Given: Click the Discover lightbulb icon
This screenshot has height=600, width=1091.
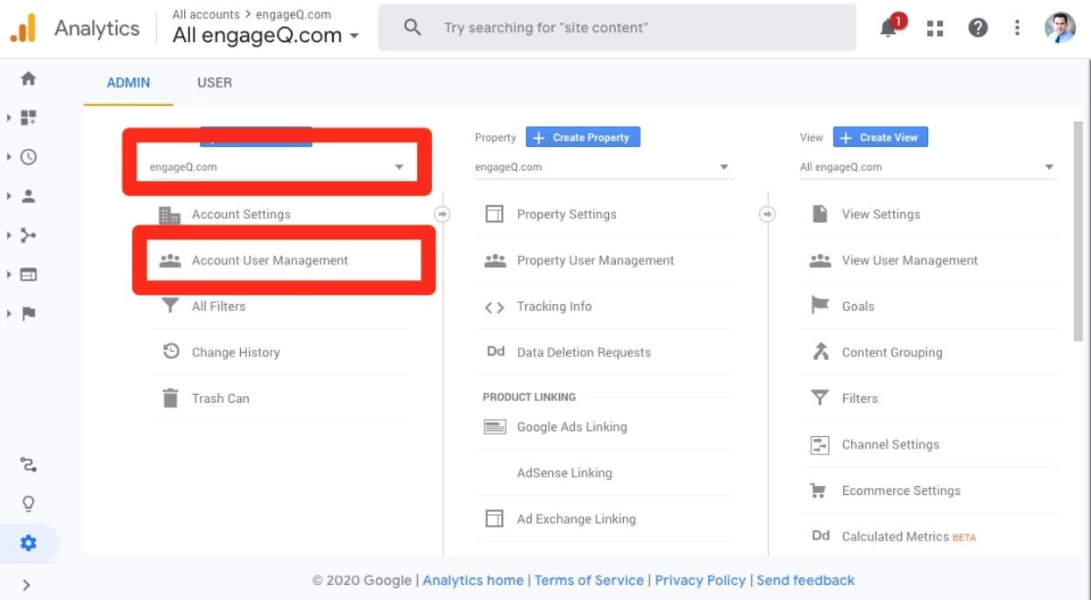Looking at the screenshot, I should (x=29, y=504).
